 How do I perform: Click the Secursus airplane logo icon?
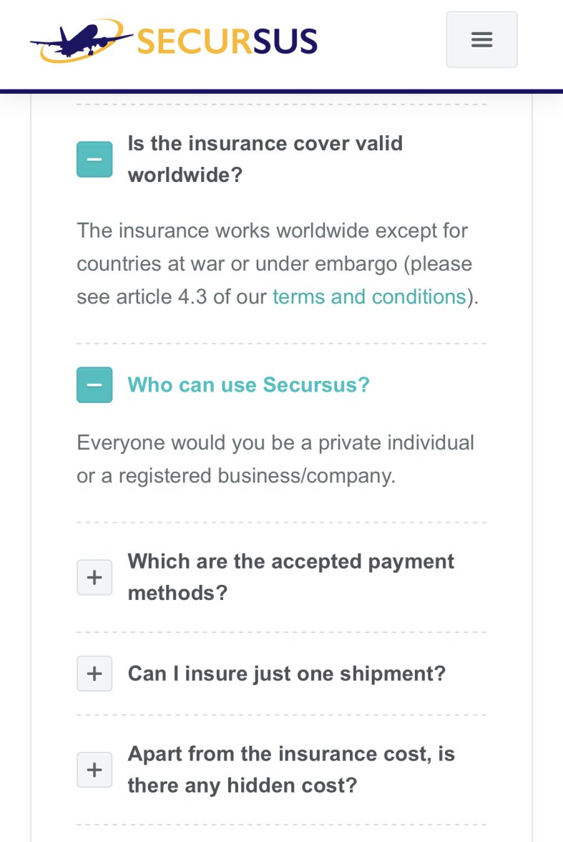pos(80,40)
